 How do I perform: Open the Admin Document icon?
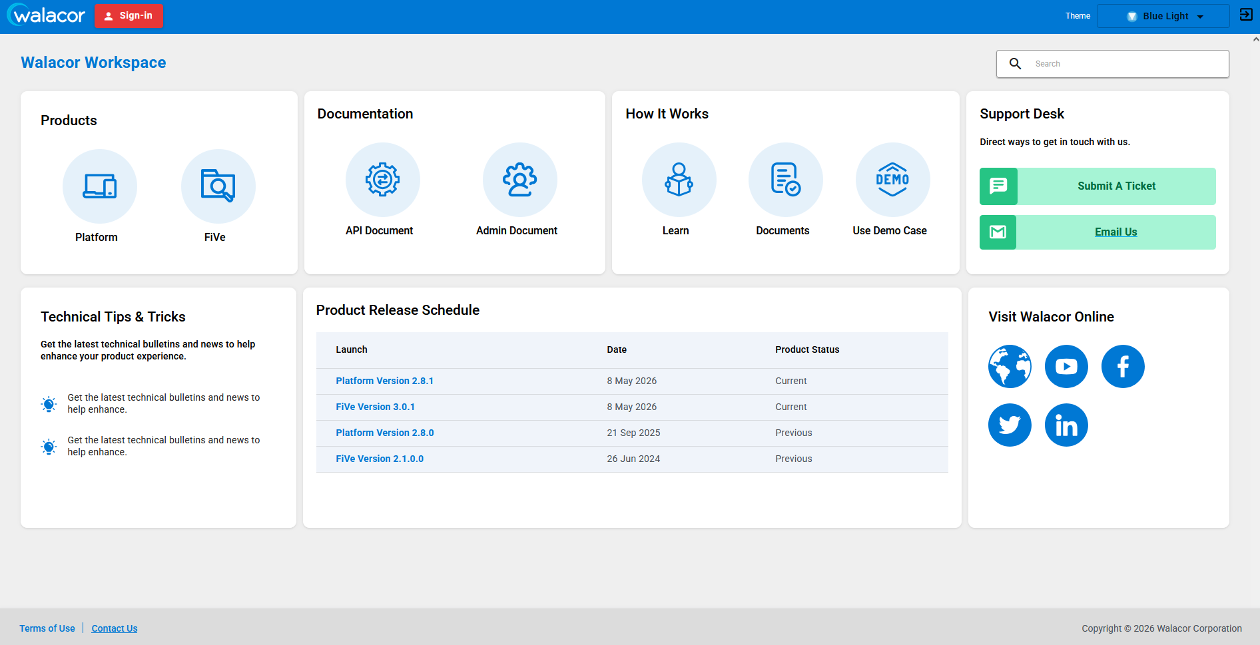pyautogui.click(x=520, y=180)
